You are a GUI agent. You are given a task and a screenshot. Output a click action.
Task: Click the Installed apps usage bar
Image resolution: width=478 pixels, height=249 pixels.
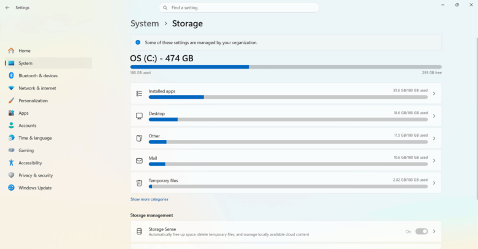[288, 97]
